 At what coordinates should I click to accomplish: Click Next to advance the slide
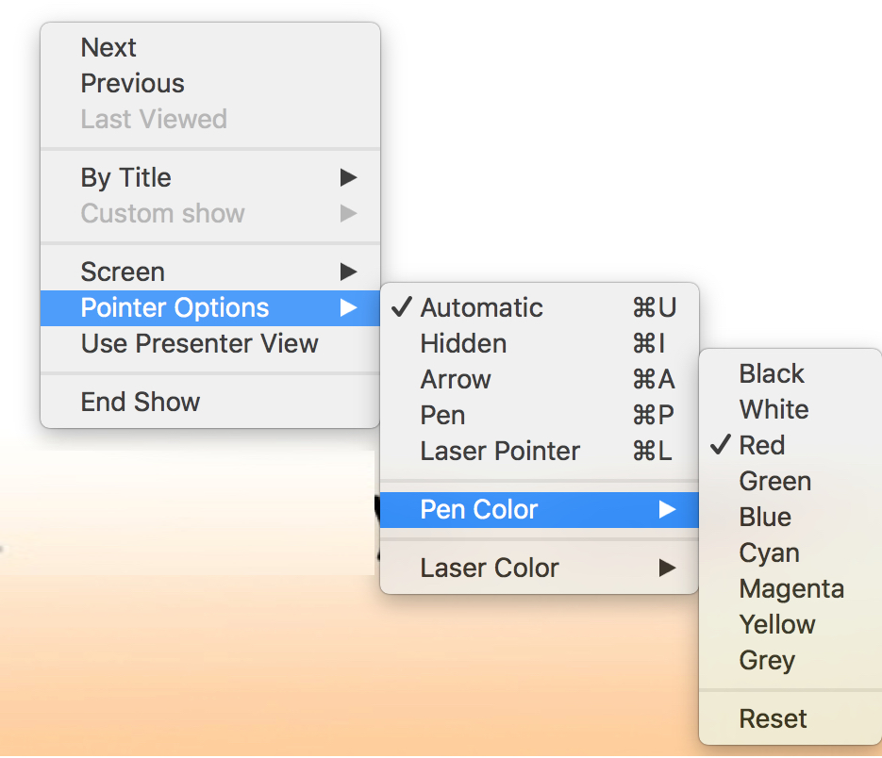tap(108, 47)
